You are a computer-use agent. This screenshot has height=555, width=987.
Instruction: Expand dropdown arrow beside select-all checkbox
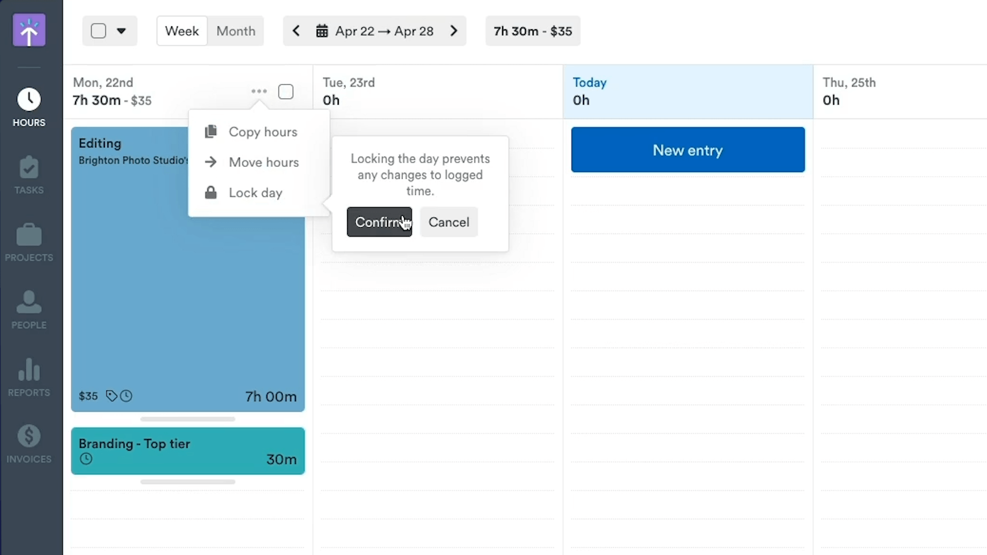[121, 31]
